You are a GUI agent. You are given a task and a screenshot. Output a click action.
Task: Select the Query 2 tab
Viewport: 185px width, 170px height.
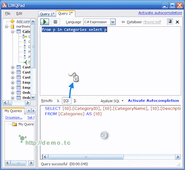(x=65, y=13)
